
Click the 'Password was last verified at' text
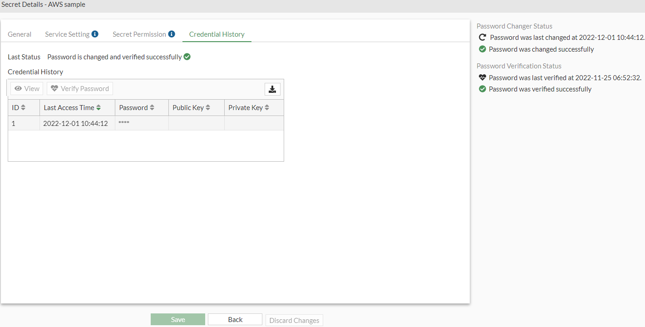point(565,78)
